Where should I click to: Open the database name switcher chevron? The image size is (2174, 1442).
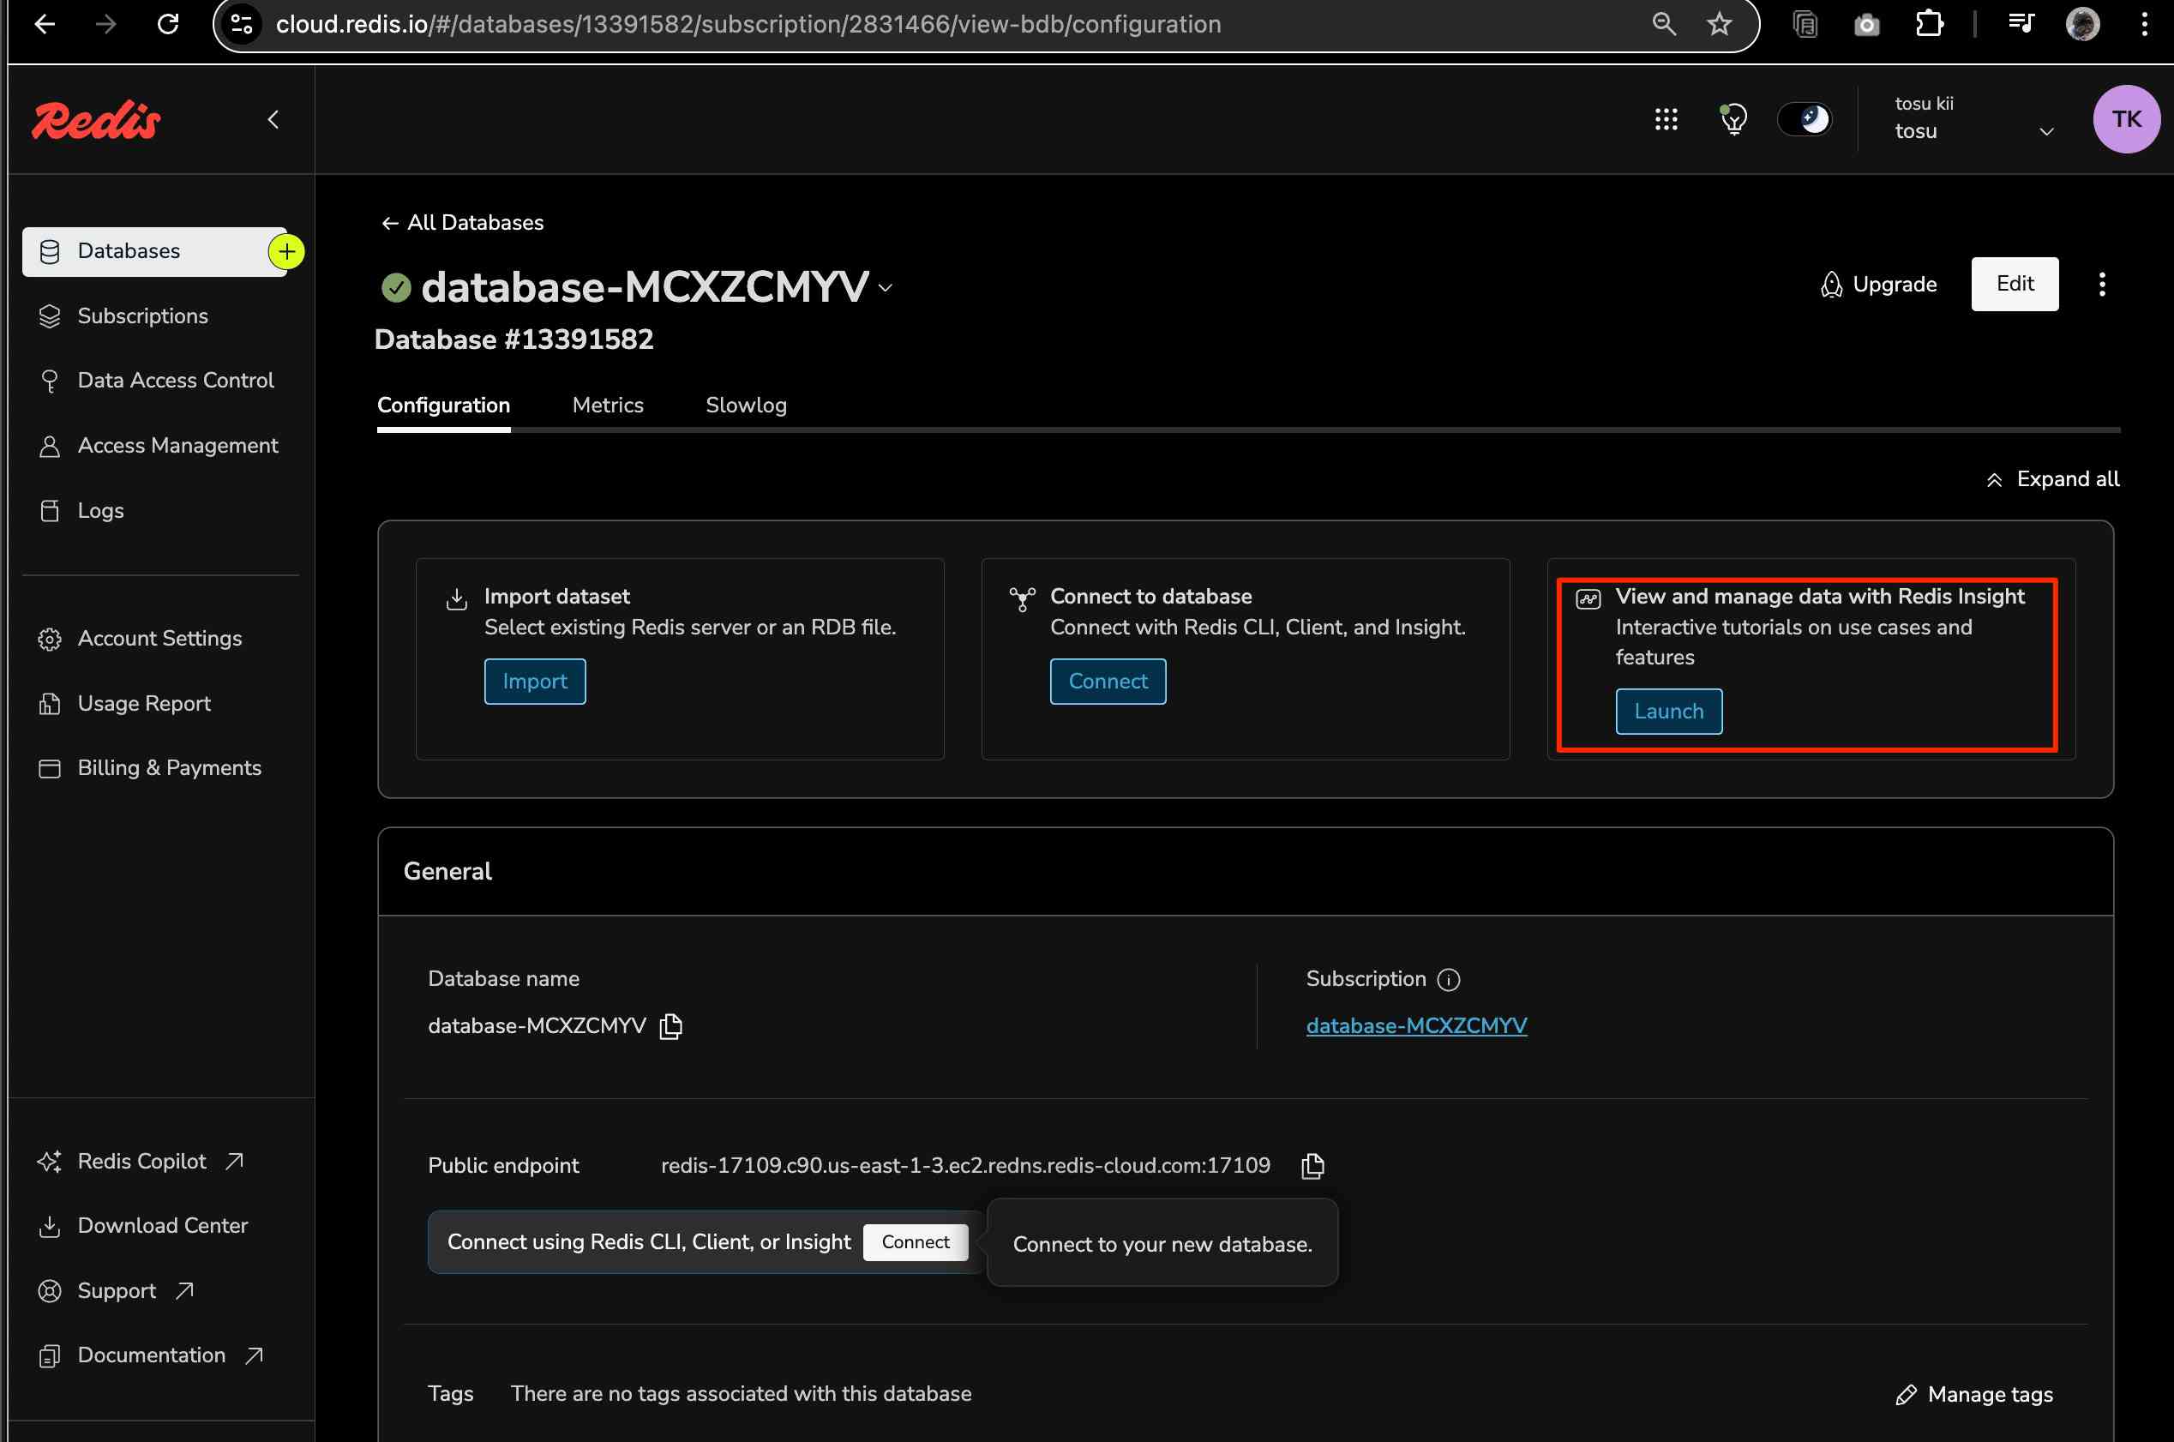886,288
